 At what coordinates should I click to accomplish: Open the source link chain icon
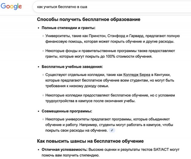[x=112, y=130]
